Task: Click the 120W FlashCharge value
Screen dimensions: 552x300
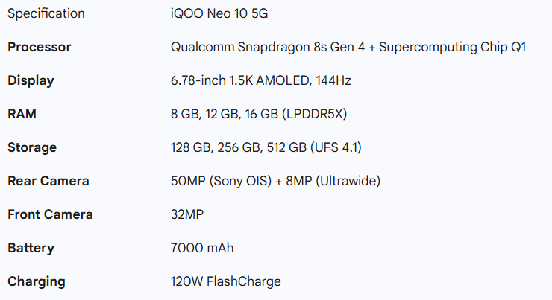Action: (x=225, y=281)
